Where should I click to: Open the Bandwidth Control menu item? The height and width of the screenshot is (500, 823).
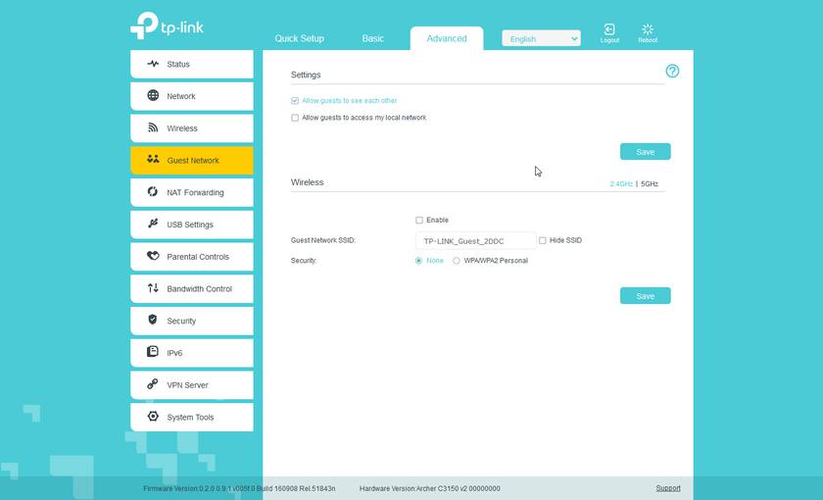tap(192, 288)
